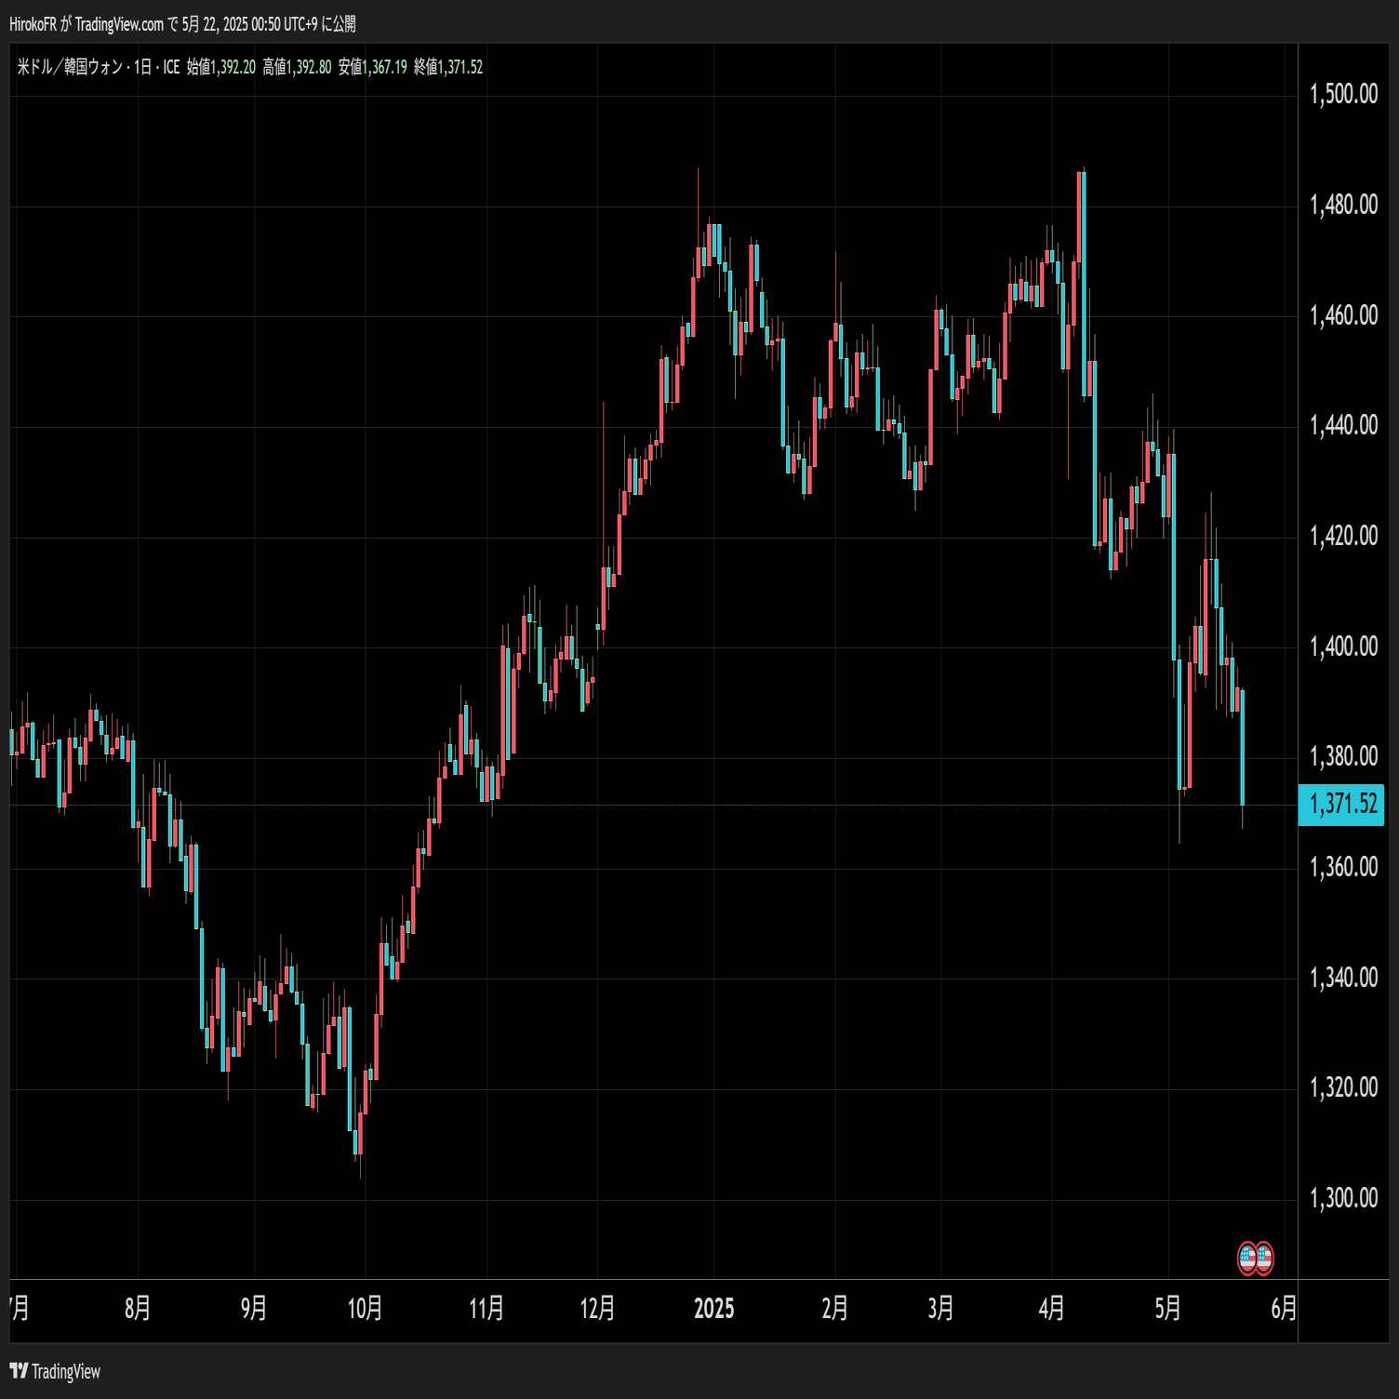Click the 米ドル/韓国ウォン symbol name in the legend
Image resolution: width=1399 pixels, height=1399 pixels.
click(71, 67)
